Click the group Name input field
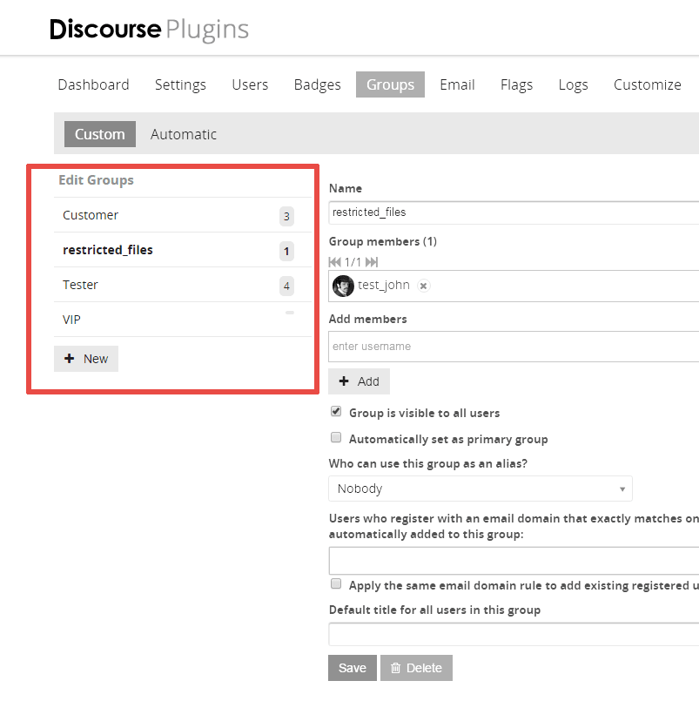This screenshot has height=728, width=699. click(514, 212)
